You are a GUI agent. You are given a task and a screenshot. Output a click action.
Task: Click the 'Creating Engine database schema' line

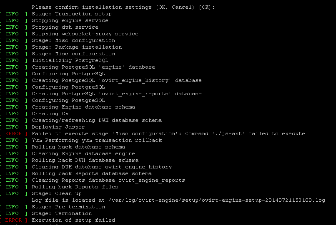(x=83, y=107)
